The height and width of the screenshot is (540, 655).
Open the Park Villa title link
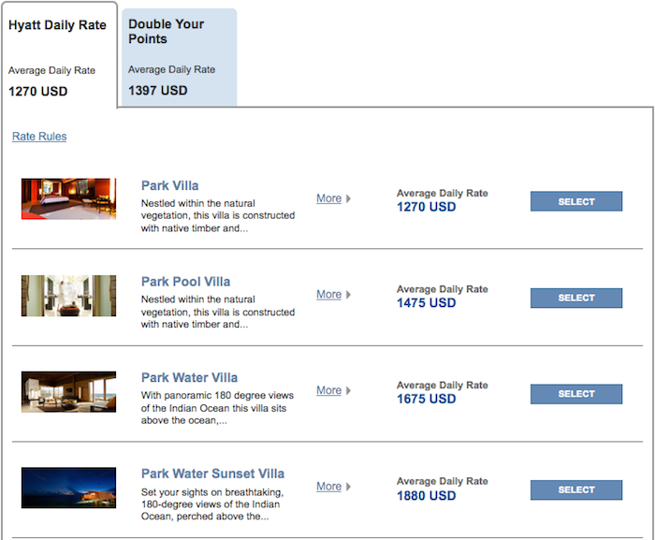point(170,185)
